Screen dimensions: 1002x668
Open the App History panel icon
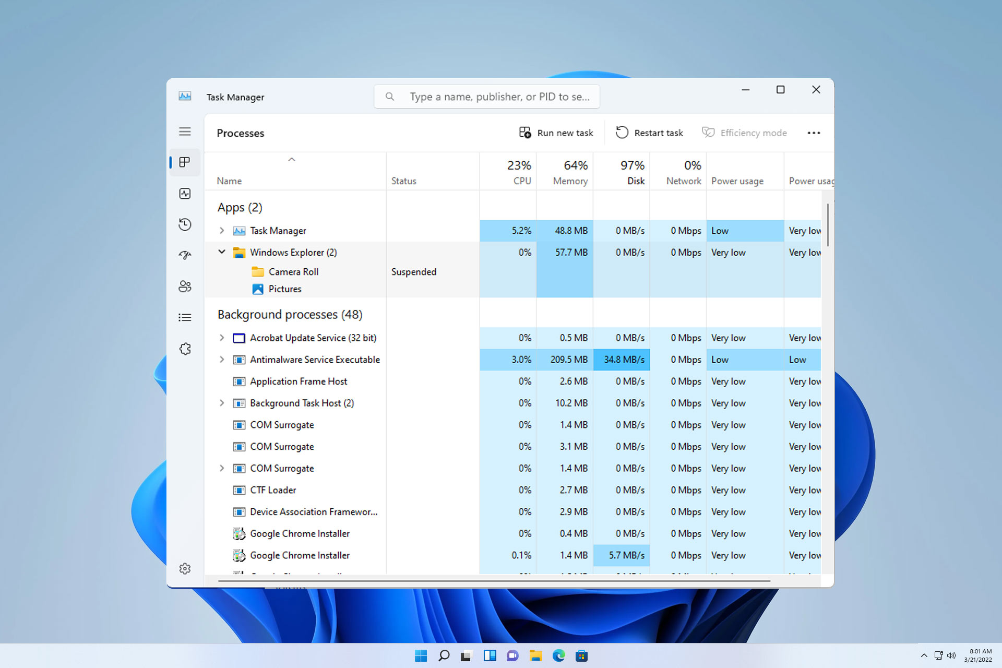tap(185, 224)
